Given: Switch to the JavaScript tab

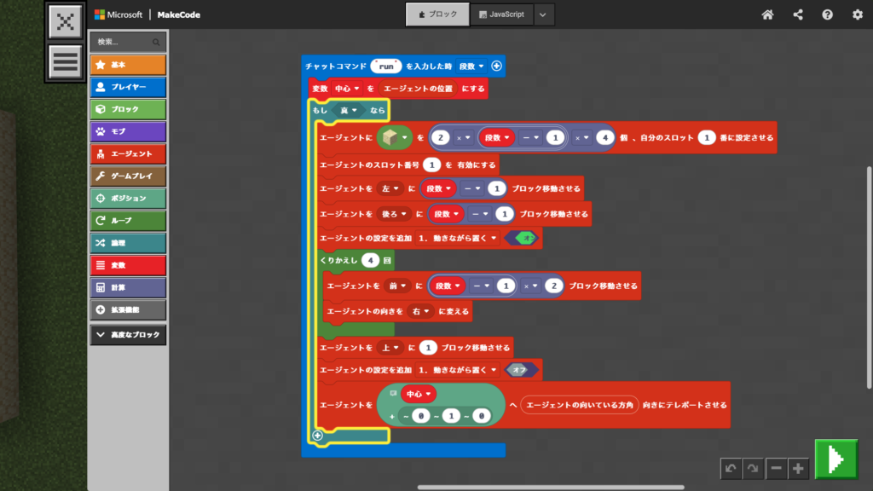Looking at the screenshot, I should 503,14.
